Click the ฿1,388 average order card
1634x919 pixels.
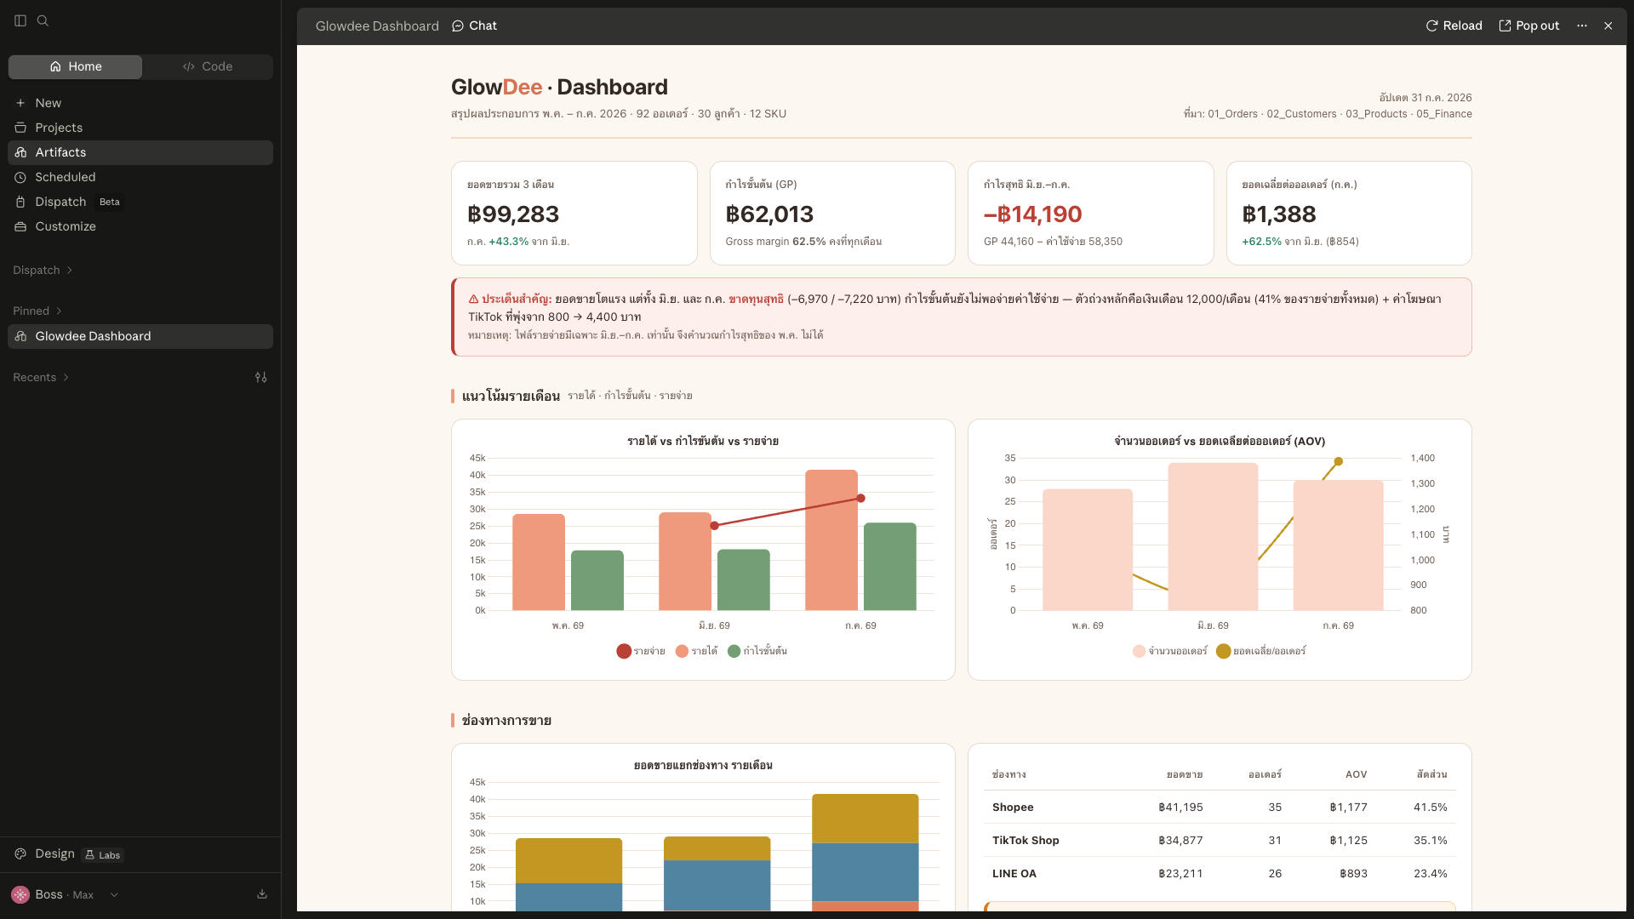[1349, 214]
